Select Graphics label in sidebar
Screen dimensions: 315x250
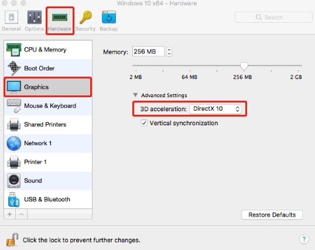coord(36,87)
